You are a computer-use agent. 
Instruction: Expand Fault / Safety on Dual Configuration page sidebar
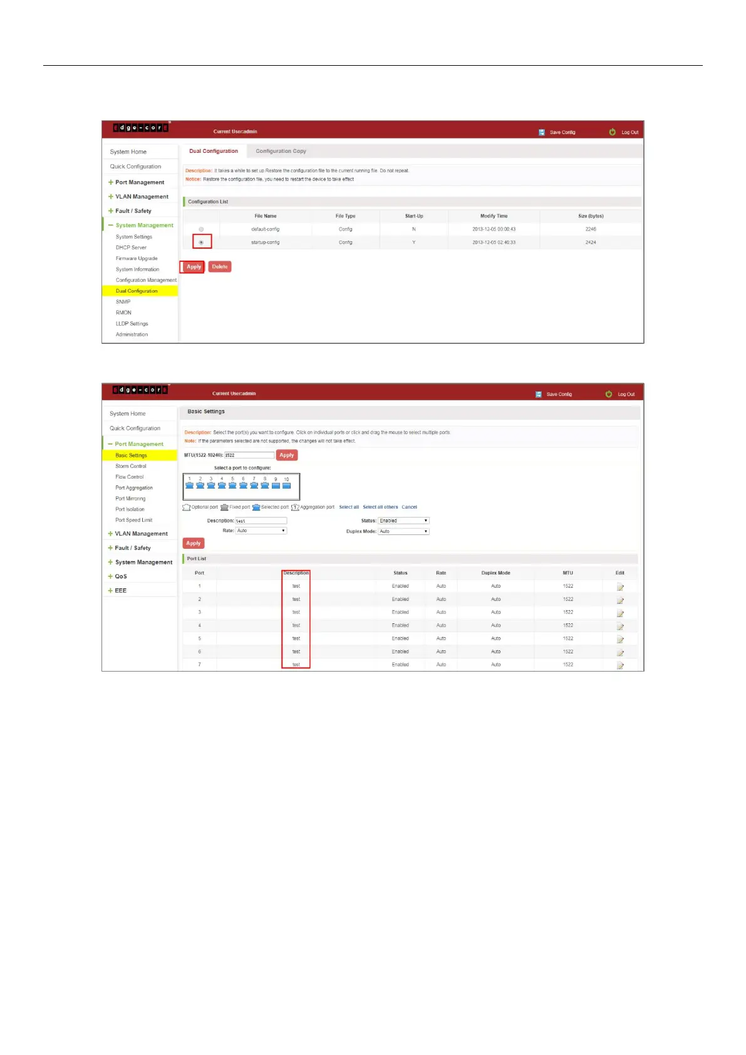(130, 211)
